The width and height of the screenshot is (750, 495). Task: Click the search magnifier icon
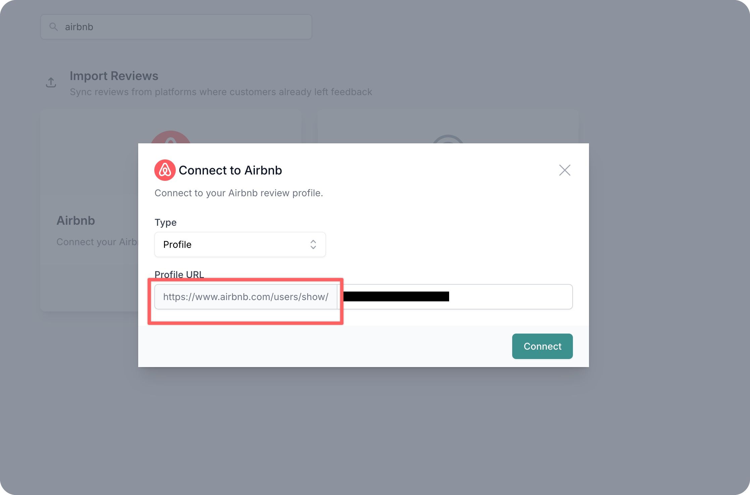[54, 27]
